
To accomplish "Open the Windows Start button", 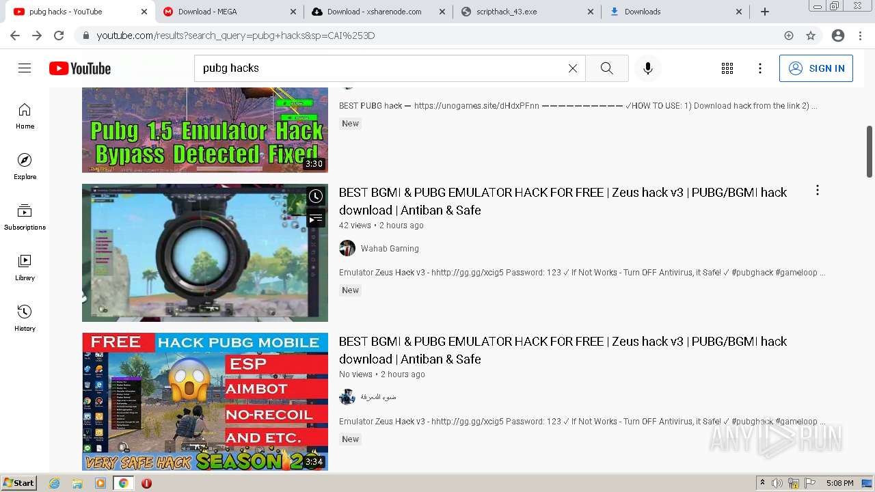I will [19, 483].
